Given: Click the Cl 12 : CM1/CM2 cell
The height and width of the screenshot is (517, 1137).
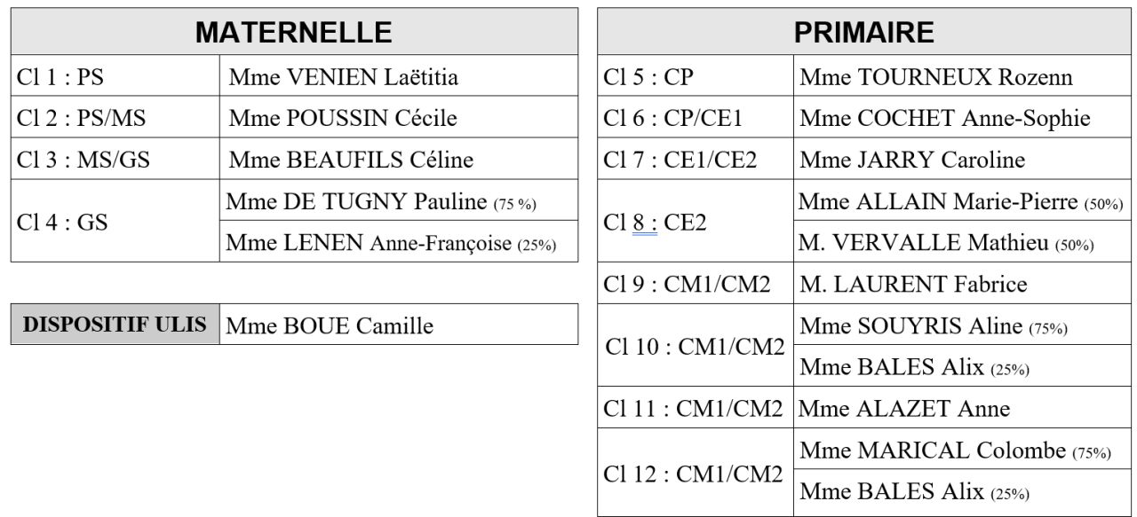Looking at the screenshot, I should point(696,472).
